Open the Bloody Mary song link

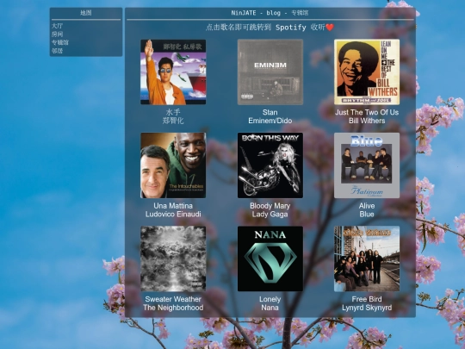(x=270, y=206)
